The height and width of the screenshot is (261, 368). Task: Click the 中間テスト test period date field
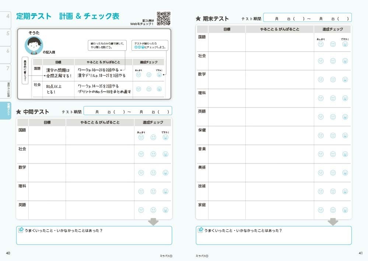coord(128,111)
